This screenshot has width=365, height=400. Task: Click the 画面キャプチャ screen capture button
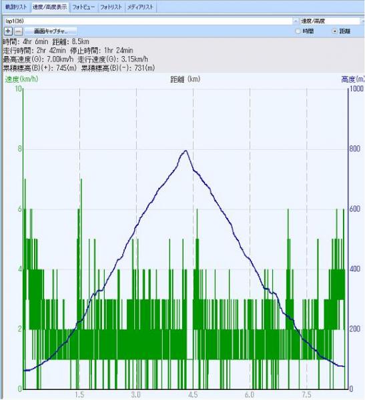51,31
